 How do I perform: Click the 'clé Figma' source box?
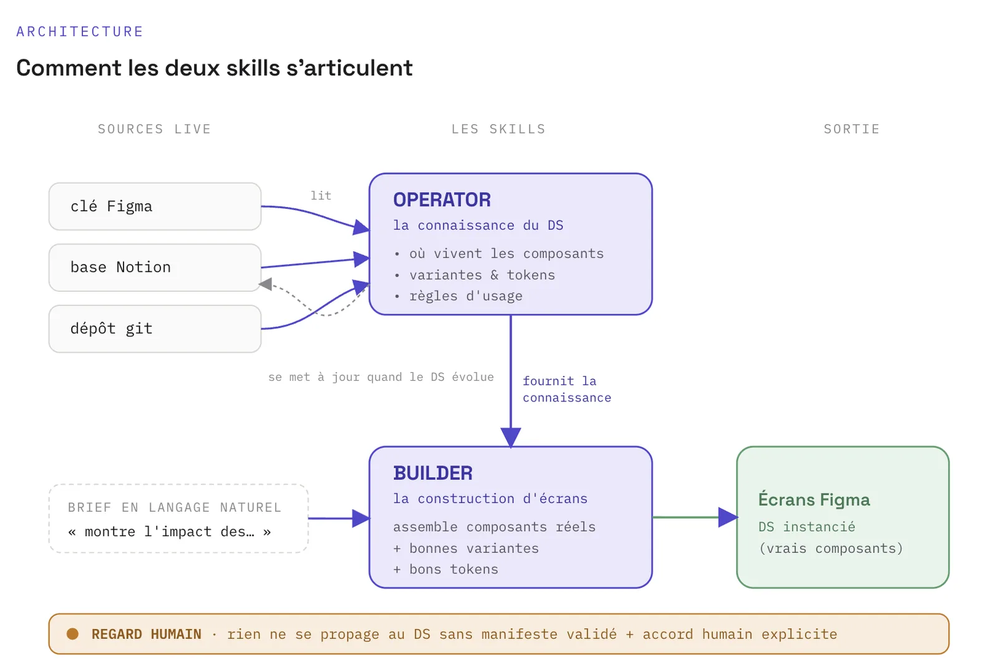(x=155, y=206)
